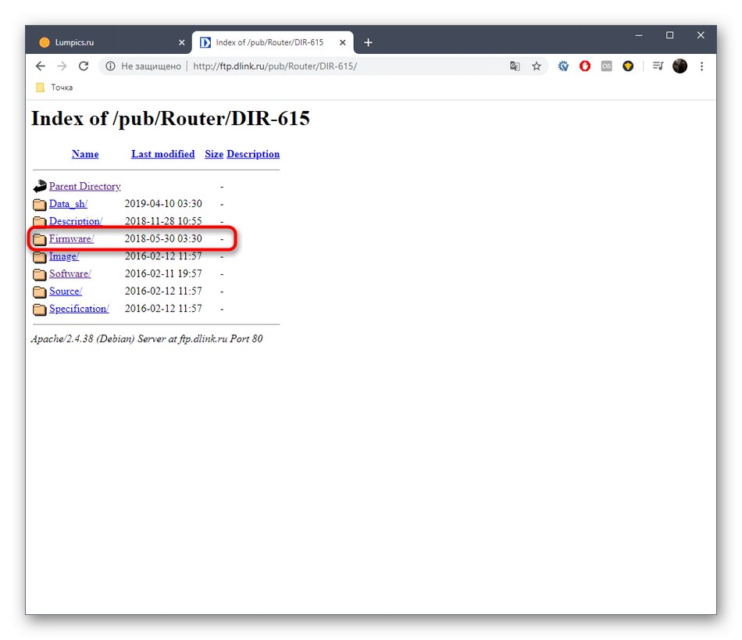Image resolution: width=742 pixels, height=640 pixels.
Task: Open a new tab with plus button
Action: coord(368,43)
